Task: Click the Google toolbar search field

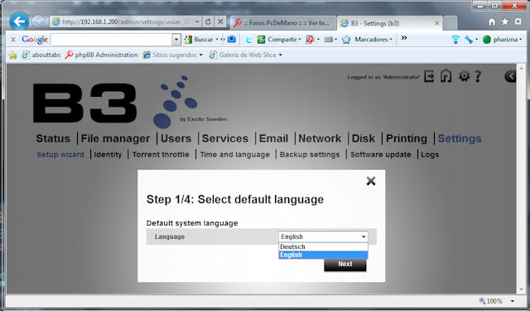Action: 112,40
